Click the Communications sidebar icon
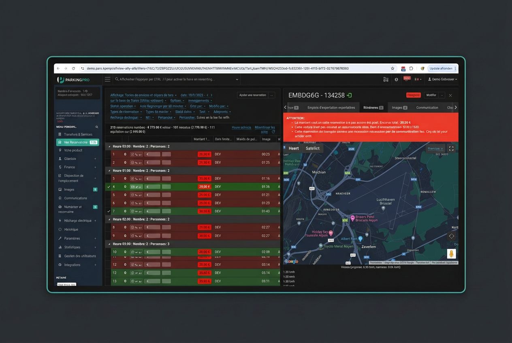This screenshot has width=512, height=343. 60,198
